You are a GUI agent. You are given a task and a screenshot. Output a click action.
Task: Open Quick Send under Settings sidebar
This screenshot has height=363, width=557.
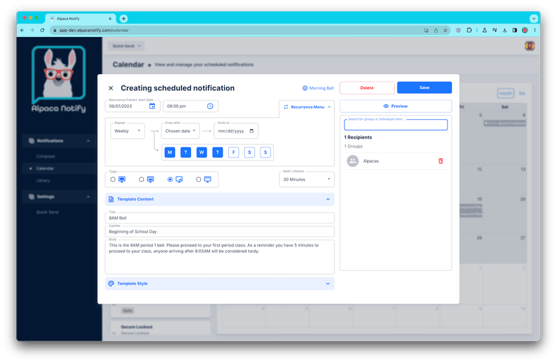click(x=47, y=212)
